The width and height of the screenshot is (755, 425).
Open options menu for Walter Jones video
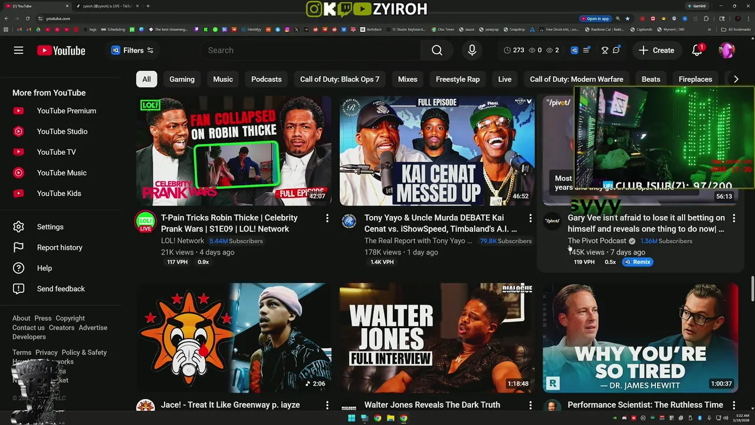point(530,405)
